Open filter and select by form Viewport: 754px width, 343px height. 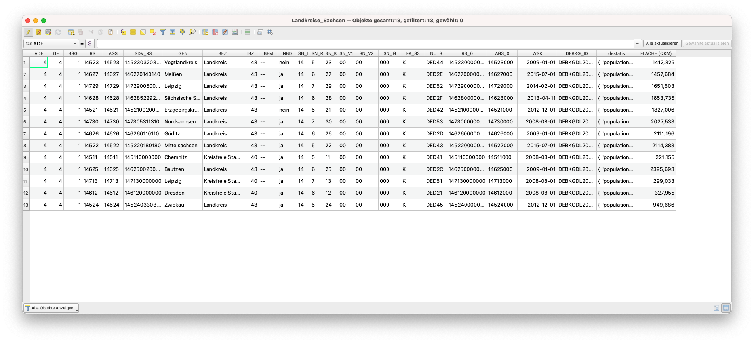tap(163, 32)
